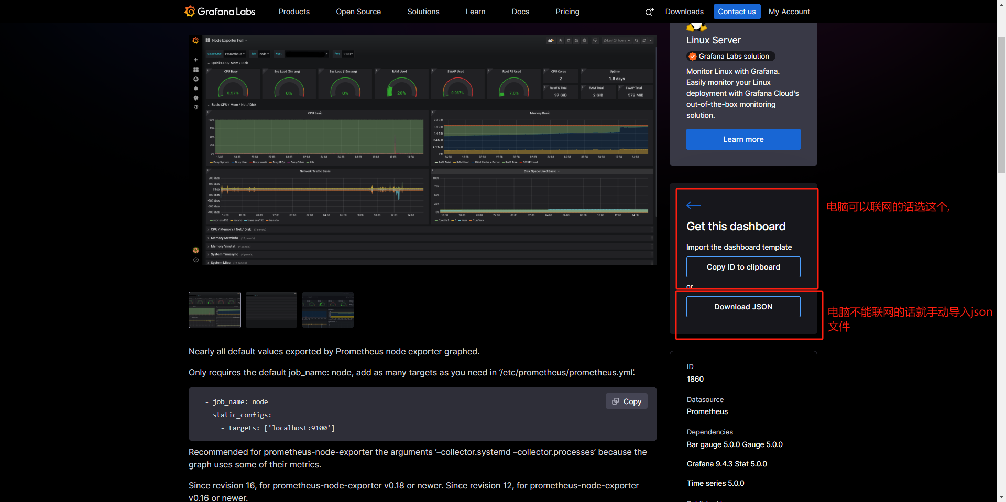This screenshot has width=1006, height=502.
Task: Click the large Node Exporter dashboard preview
Action: (x=422, y=150)
